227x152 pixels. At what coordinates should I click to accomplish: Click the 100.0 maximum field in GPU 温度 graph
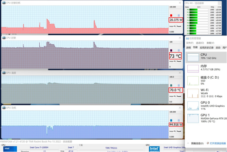coord(175,77)
